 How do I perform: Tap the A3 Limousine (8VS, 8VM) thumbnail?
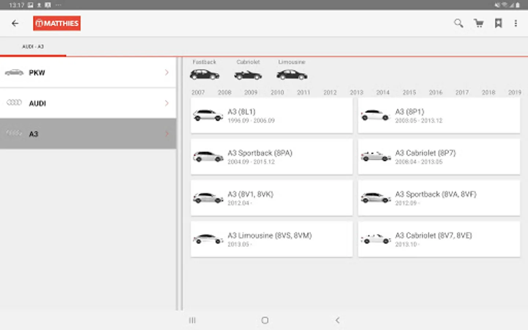(208, 239)
